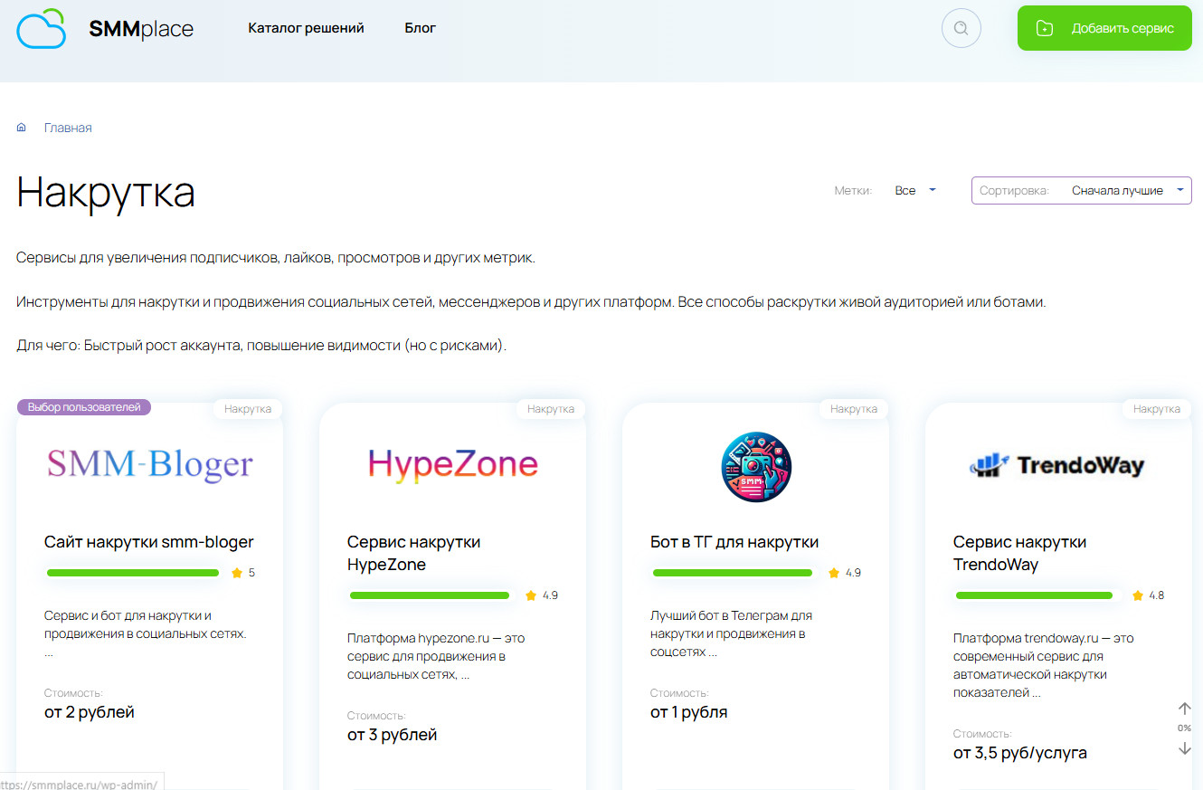Click the smm-bloger green rating bar
The width and height of the screenshot is (1203, 790).
(x=133, y=573)
